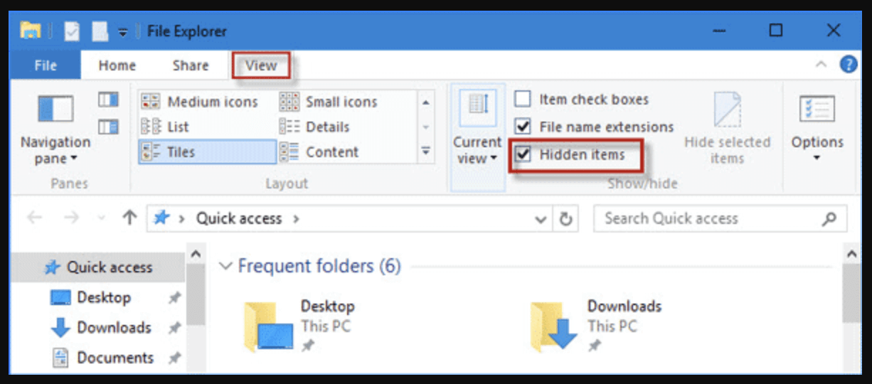Open the Navigation pane dropdown
872x384 pixels.
(x=55, y=130)
